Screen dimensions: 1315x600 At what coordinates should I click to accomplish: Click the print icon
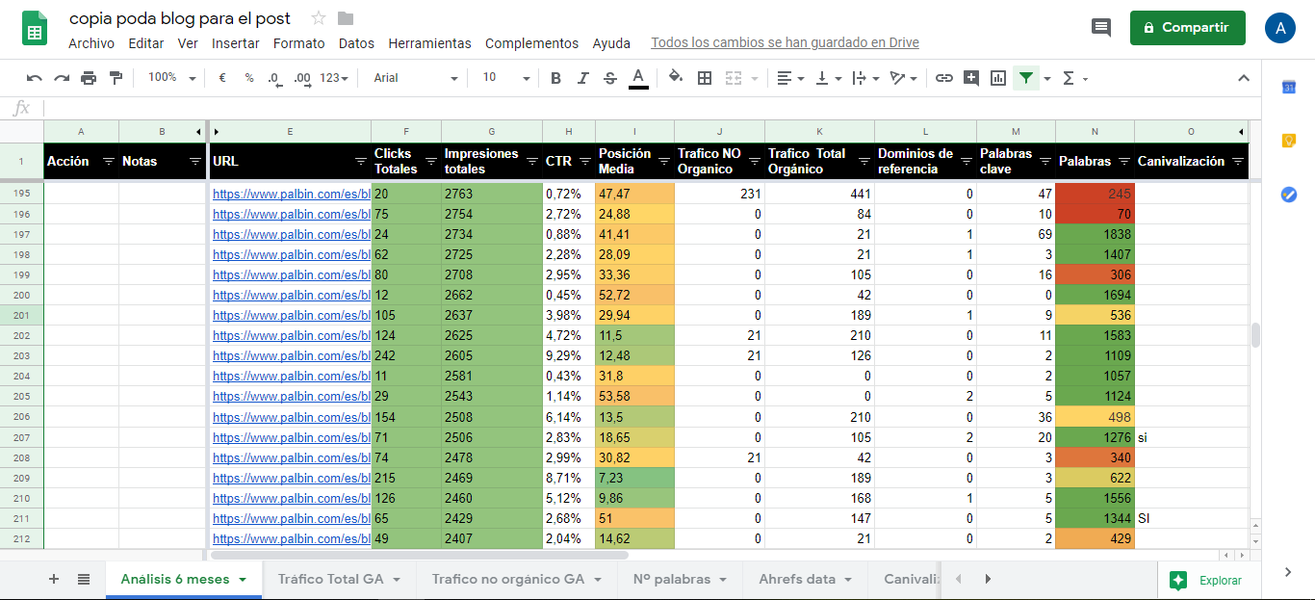pyautogui.click(x=89, y=78)
